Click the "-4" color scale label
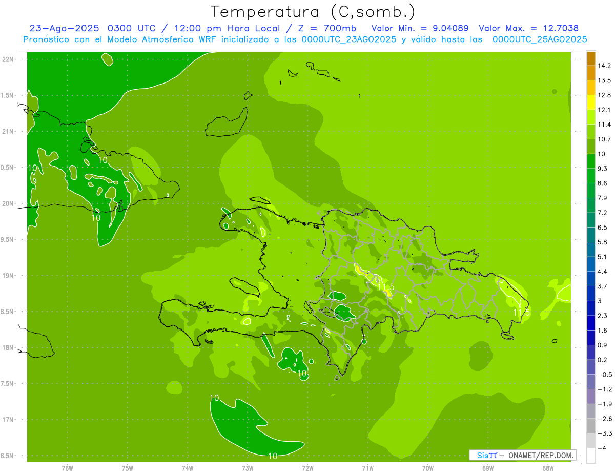The image size is (615, 475). click(x=602, y=448)
